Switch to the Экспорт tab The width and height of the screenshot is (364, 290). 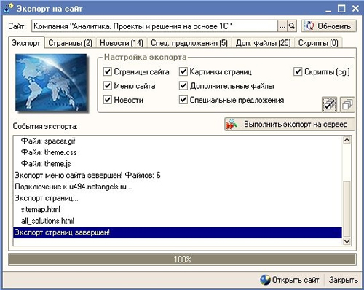[x=26, y=43]
